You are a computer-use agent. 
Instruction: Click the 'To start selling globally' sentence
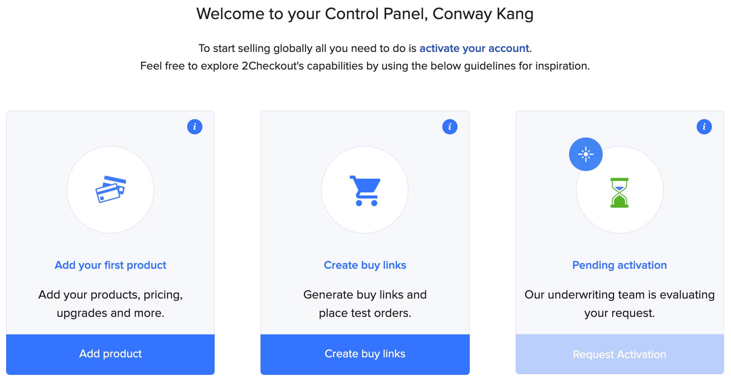307,48
